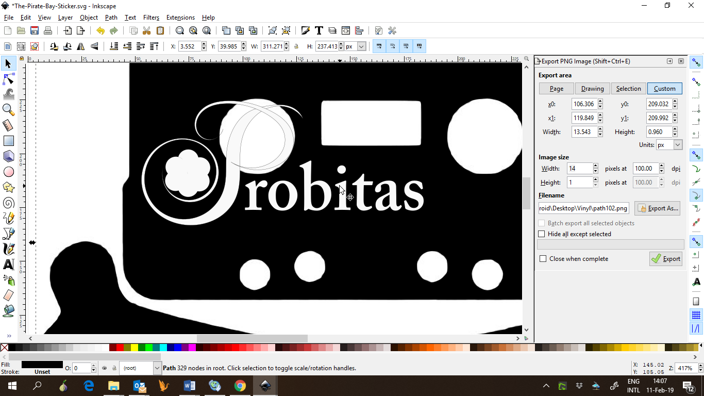
Task: Expand the toolbox overflow chevron
Action: [9, 336]
